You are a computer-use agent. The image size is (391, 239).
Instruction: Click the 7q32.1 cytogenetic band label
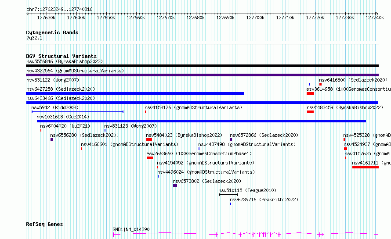34,38
